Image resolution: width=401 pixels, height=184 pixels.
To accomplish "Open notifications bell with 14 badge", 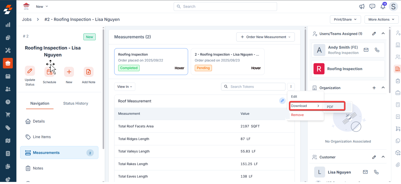I will click(x=383, y=6).
